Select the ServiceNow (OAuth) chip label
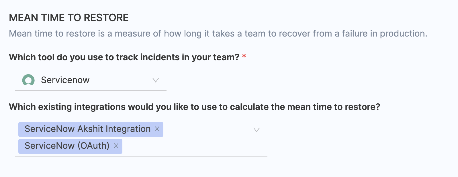458x177 pixels. [x=67, y=146]
